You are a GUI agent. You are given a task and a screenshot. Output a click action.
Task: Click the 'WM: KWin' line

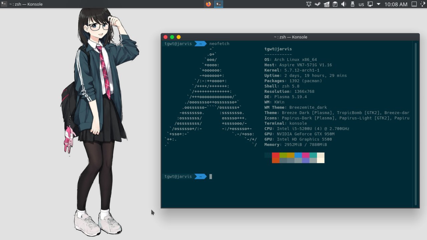coord(275,102)
